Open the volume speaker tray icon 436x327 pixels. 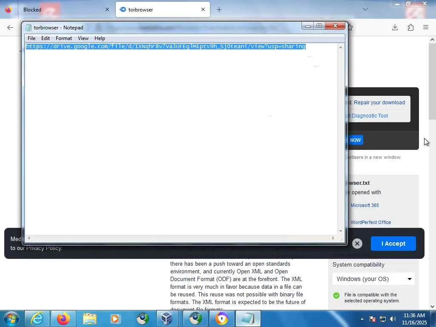(393, 319)
